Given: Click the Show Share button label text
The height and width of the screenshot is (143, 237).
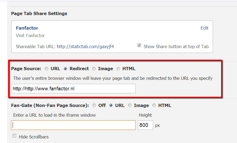Looking at the screenshot, I should pos(176,47).
